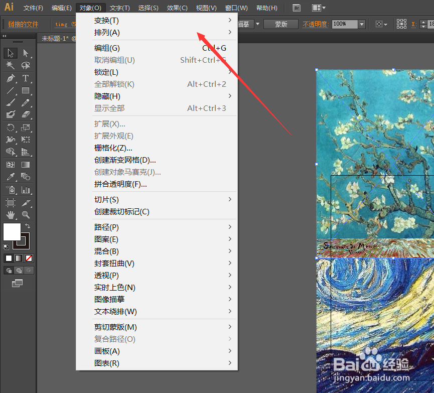
Task: Pick the Mesh tool
Action: click(11, 165)
